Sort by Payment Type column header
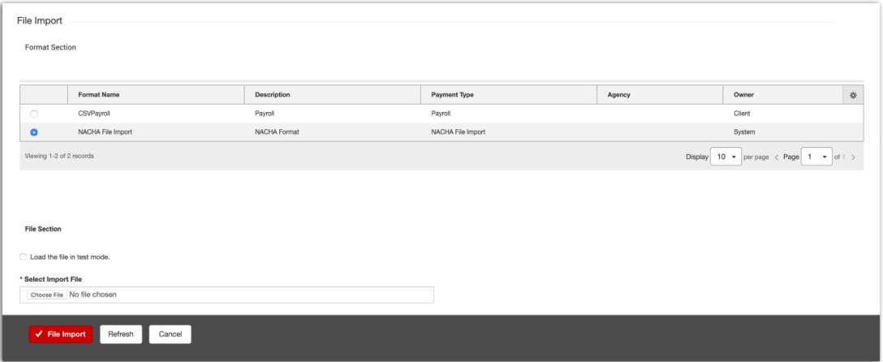The image size is (883, 362). pyautogui.click(x=452, y=95)
